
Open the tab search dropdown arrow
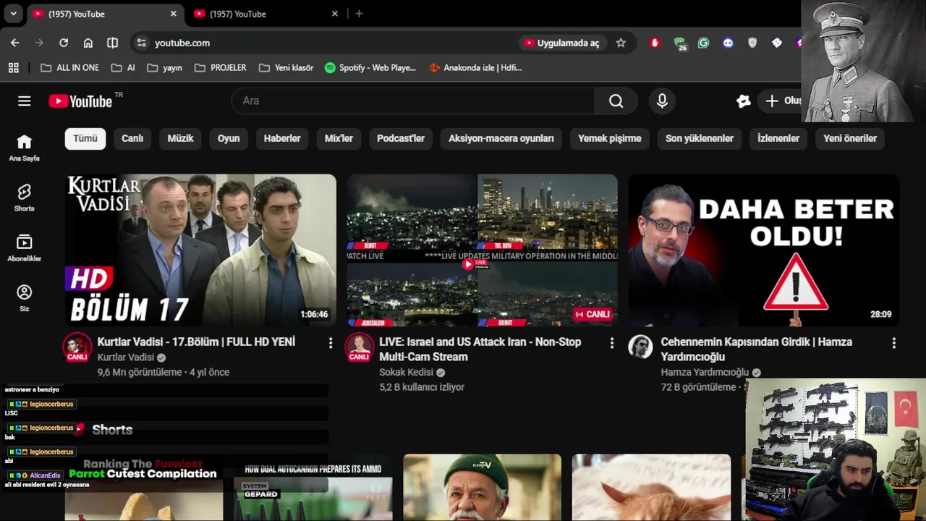pyautogui.click(x=13, y=14)
